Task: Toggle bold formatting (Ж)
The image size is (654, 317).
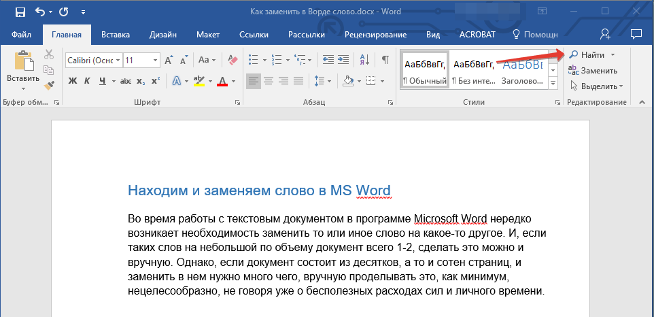Action: 73,82
